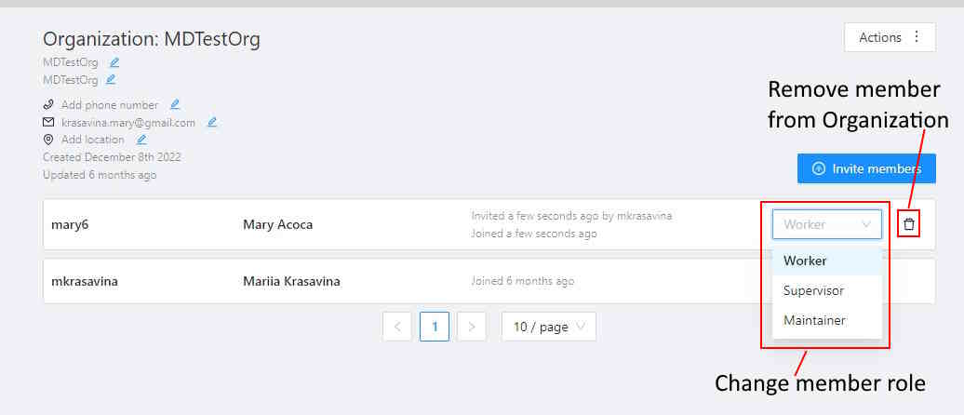Open the Worker role dropdown for mary6
This screenshot has height=415, width=964.
(x=826, y=224)
